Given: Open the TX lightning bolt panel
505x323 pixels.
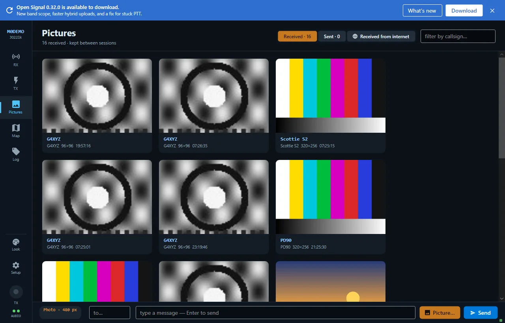Looking at the screenshot, I should (16, 84).
